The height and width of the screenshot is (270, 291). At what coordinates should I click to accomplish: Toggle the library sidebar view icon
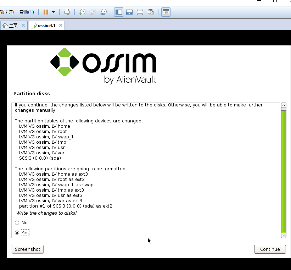[x=119, y=12]
